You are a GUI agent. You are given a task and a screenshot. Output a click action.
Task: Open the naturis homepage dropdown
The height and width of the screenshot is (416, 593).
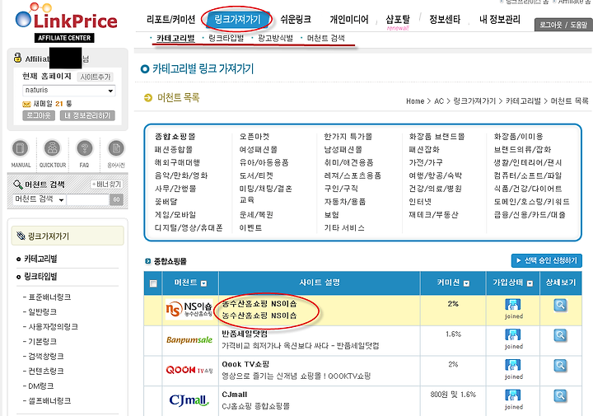pyautogui.click(x=69, y=91)
